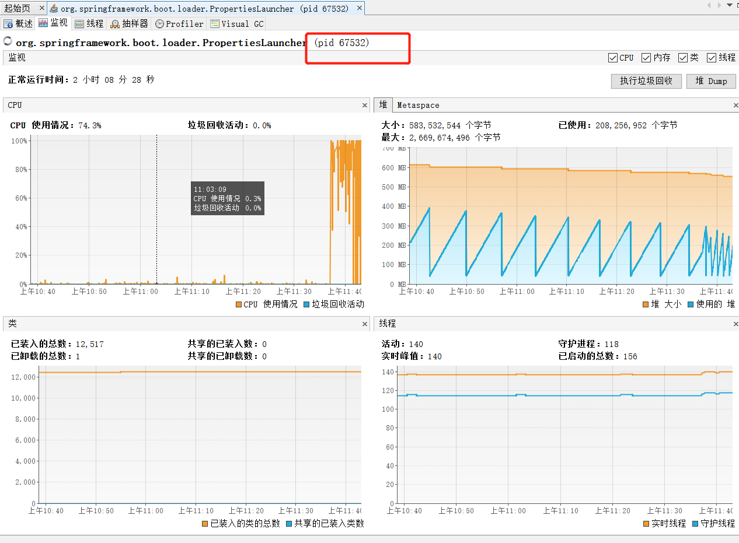Close the CPU chart panel
This screenshot has width=739, height=543.
click(x=365, y=106)
